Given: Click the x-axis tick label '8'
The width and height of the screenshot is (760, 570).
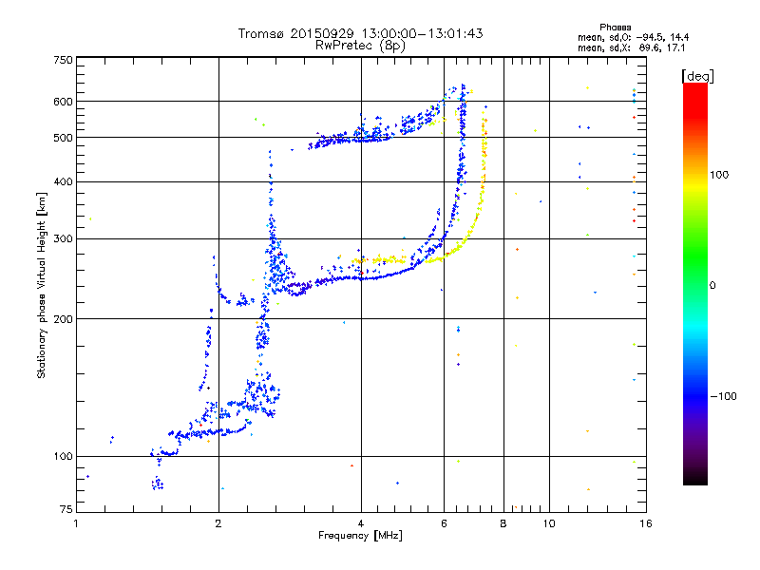Looking at the screenshot, I should [503, 523].
